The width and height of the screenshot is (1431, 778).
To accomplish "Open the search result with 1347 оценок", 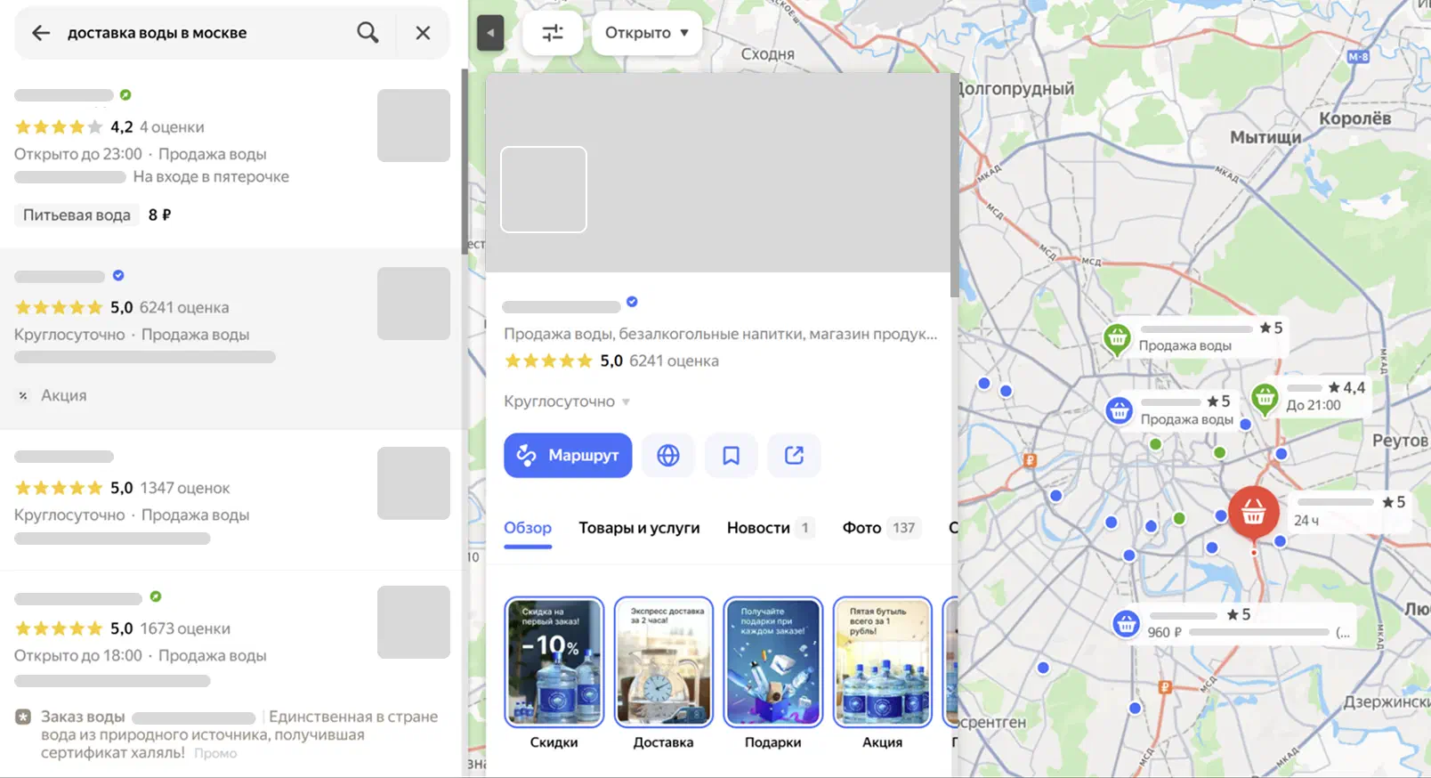I will tap(231, 499).
